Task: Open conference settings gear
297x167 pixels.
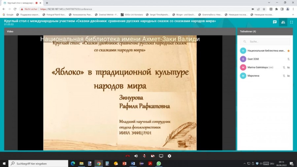Action: (x=169, y=156)
